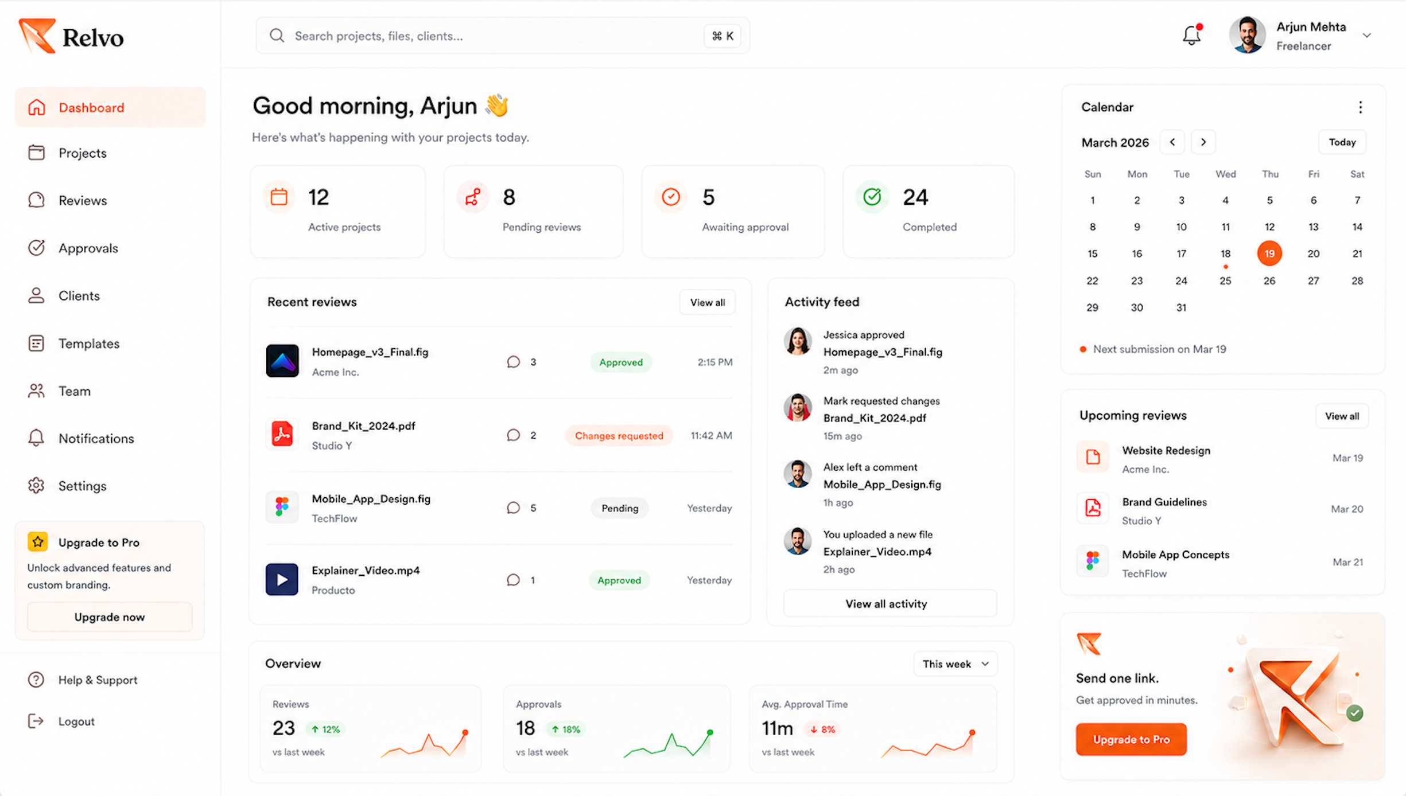Click the comment icon on Brand_Kit_2024.pdf row
1406x796 pixels.
513,435
